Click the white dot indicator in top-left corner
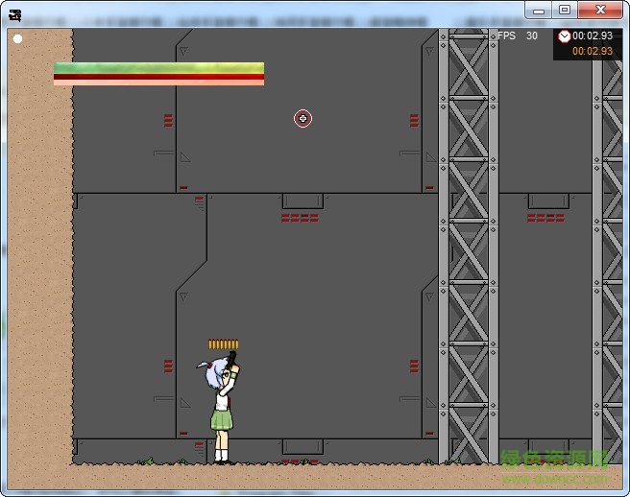The width and height of the screenshot is (630, 497). coord(17,39)
